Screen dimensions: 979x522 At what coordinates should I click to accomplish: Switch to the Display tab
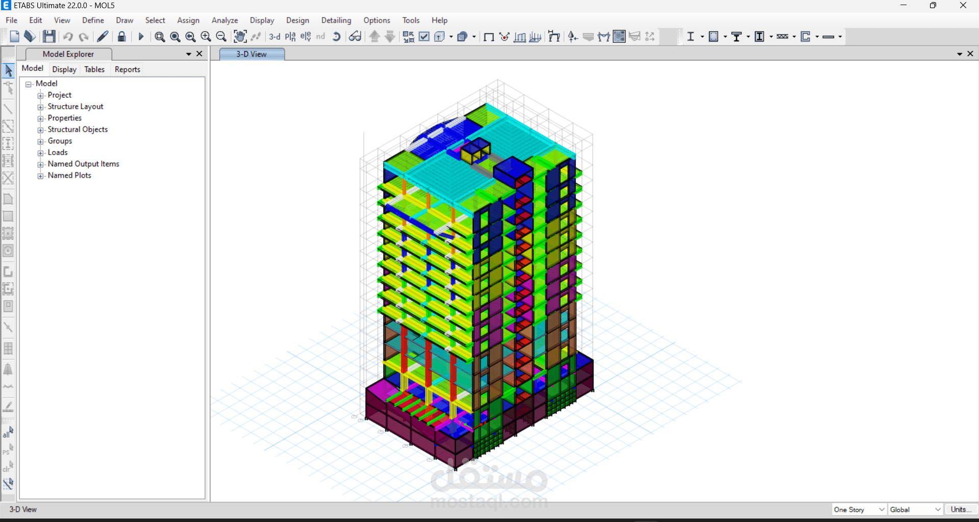tap(64, 69)
